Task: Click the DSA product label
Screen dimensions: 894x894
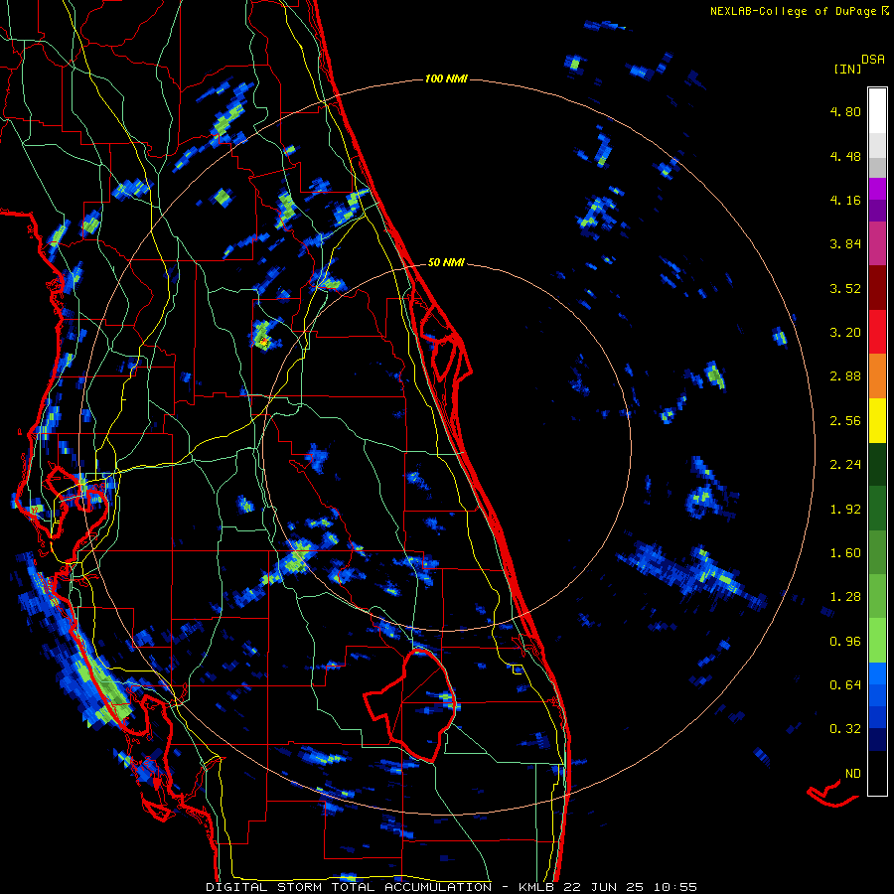Action: [873, 60]
